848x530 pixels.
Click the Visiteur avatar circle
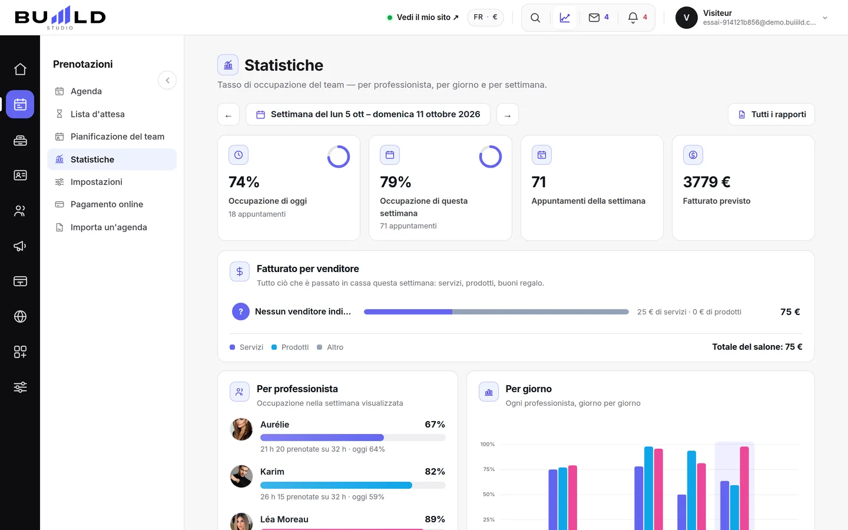tap(686, 18)
